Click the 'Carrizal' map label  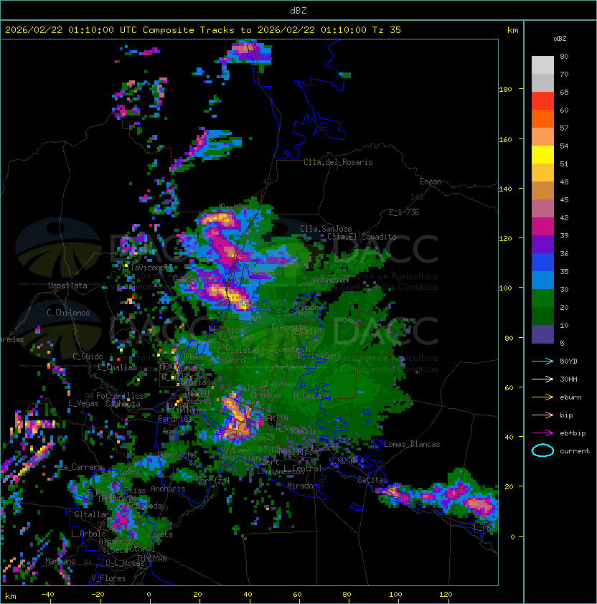(213, 481)
